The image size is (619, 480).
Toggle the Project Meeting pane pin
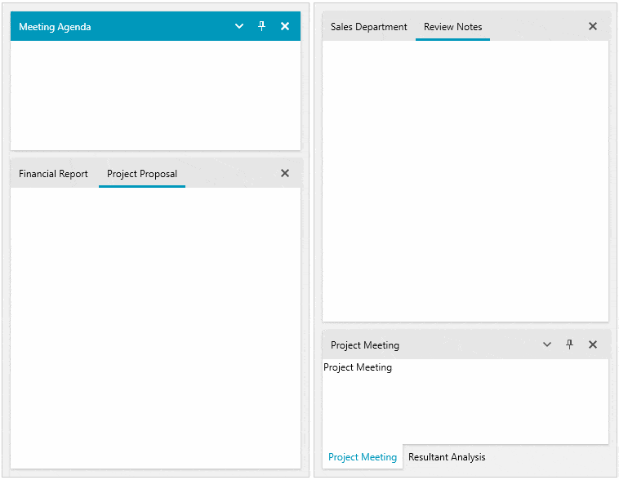click(x=569, y=344)
